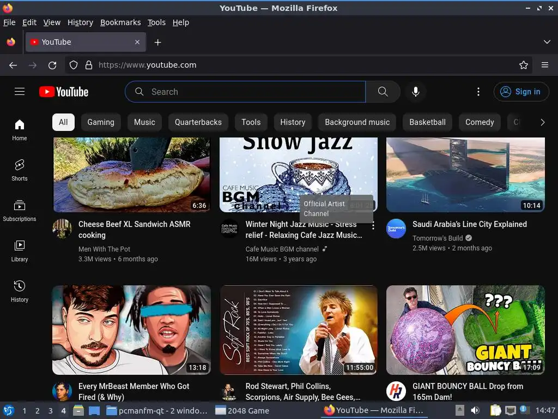This screenshot has height=419, width=558.
Task: Click the taskbar clock 14:47
Action: [x=545, y=410]
